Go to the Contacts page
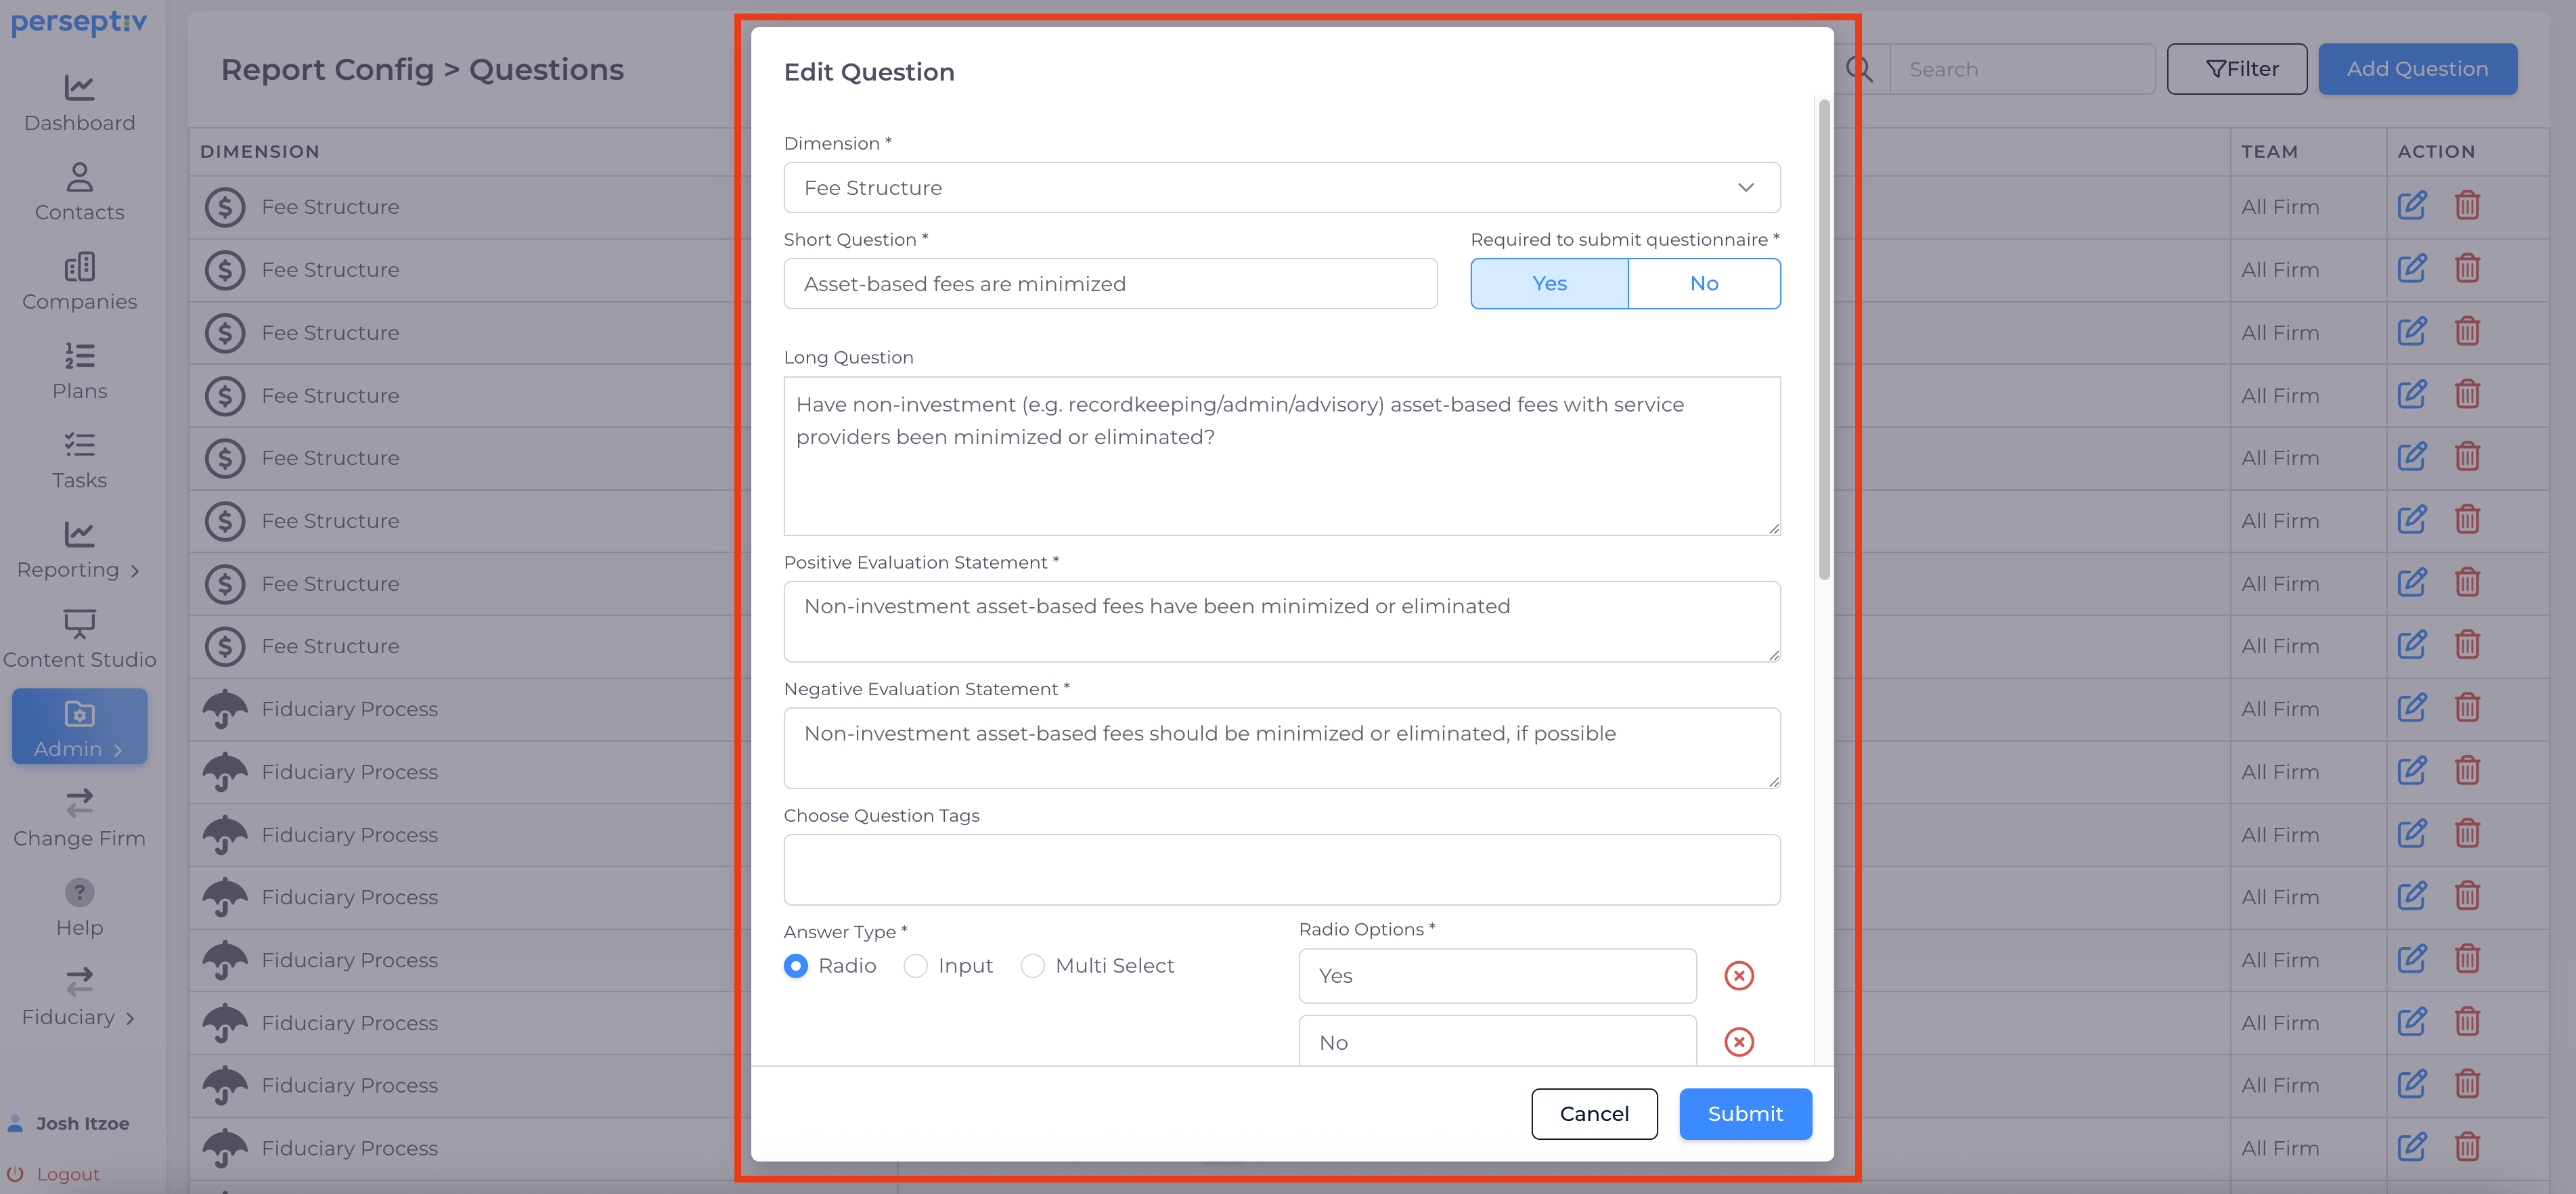The image size is (2576, 1194). pyautogui.click(x=79, y=192)
